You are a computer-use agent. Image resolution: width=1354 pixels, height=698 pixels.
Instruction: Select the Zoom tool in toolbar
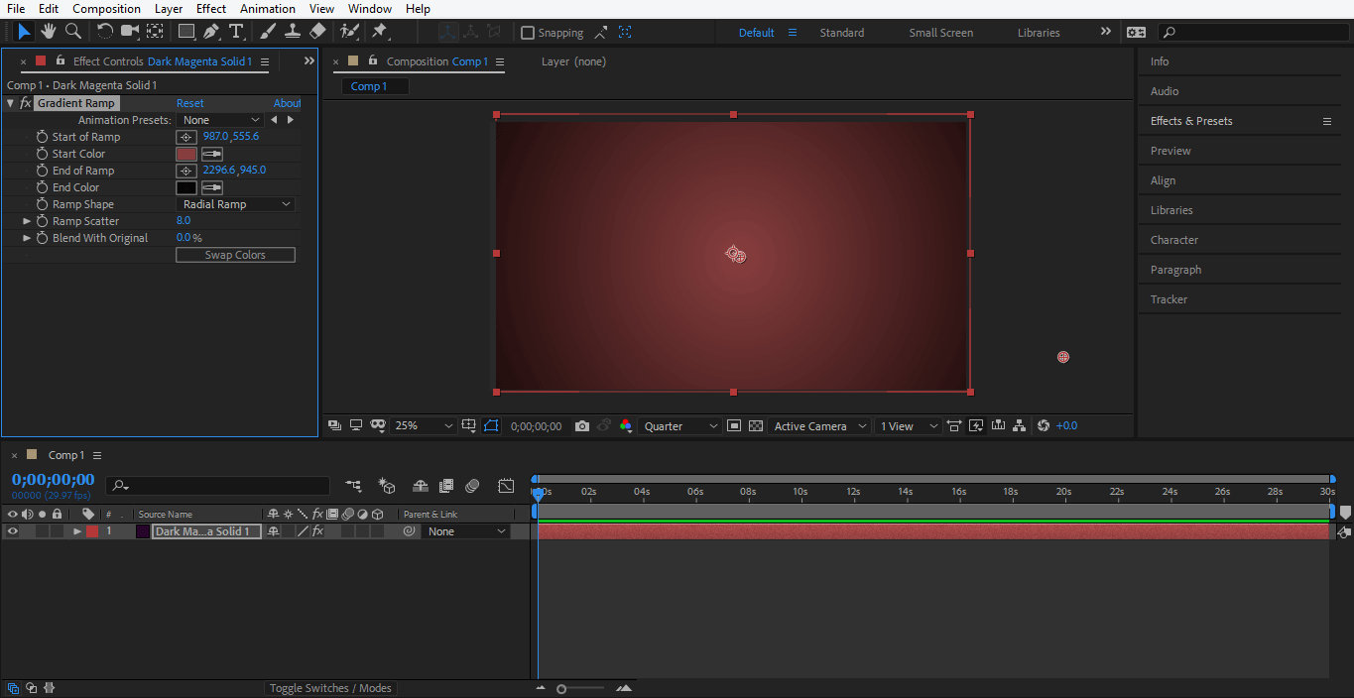[72, 32]
